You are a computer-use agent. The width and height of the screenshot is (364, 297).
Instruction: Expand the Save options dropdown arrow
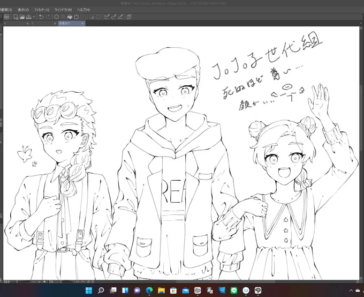click(x=34, y=17)
